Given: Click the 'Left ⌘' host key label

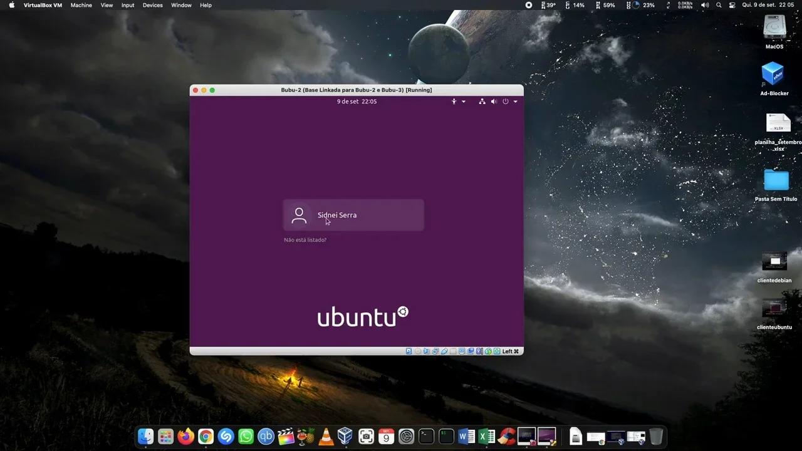Looking at the screenshot, I should pos(511,351).
